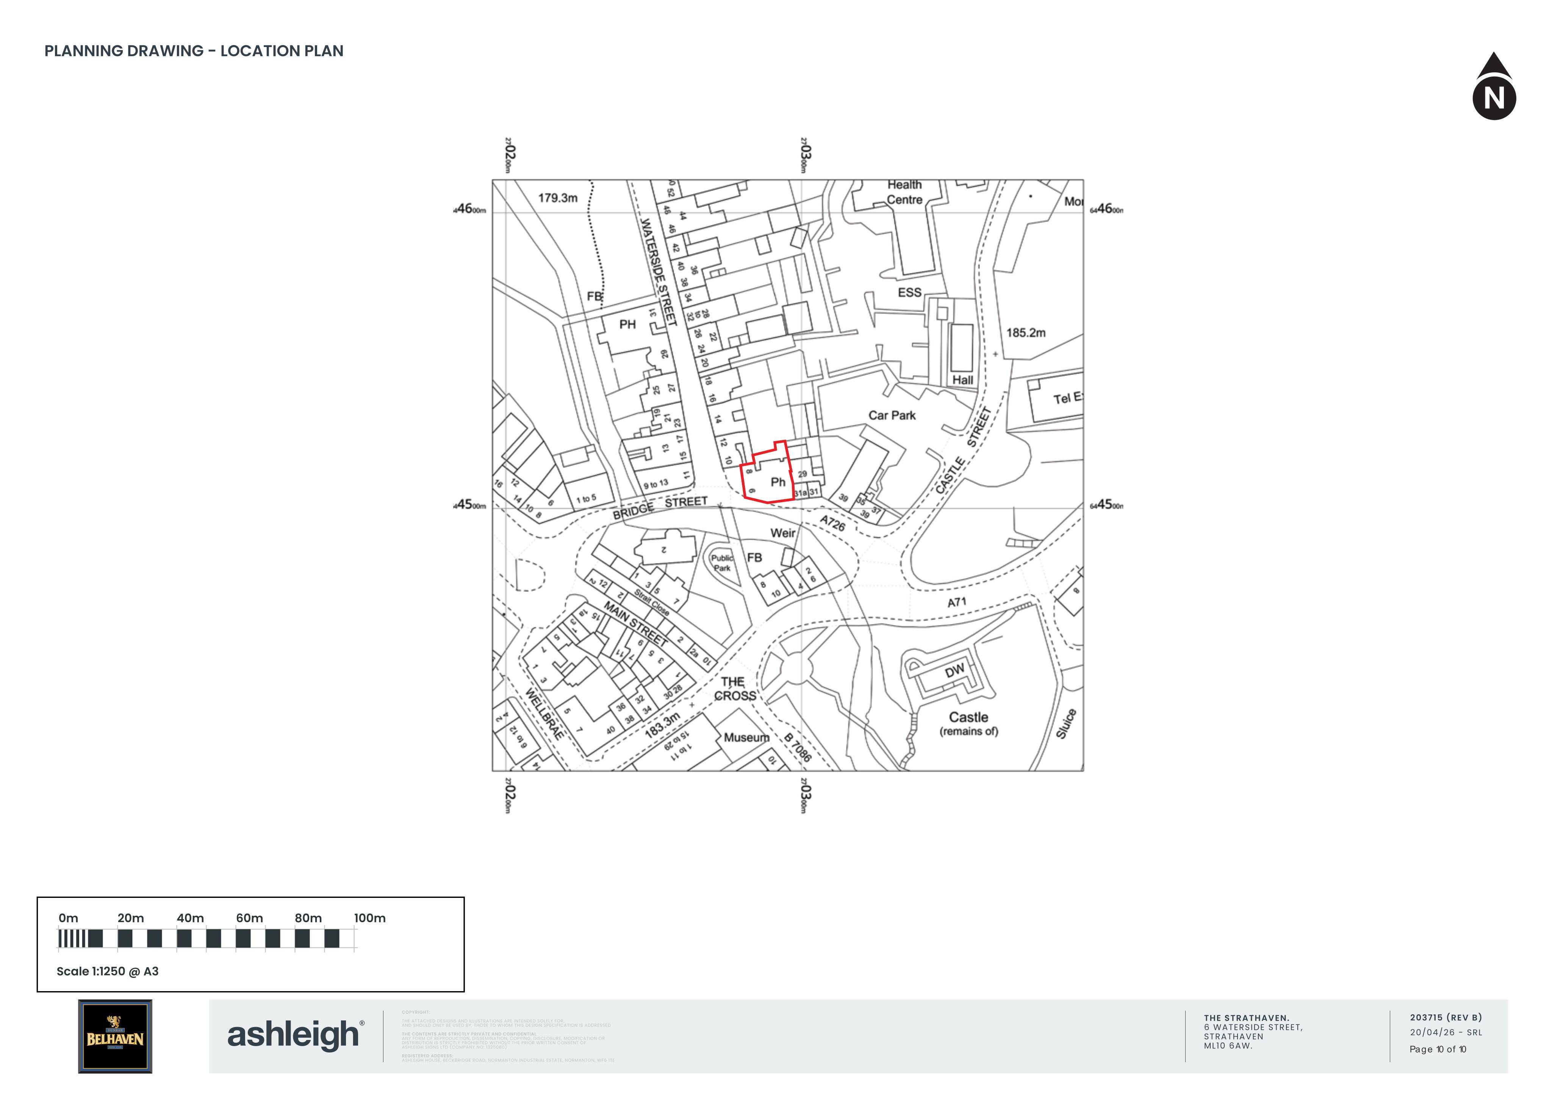
Task: Click the ashleigh company logo
Action: (296, 1035)
